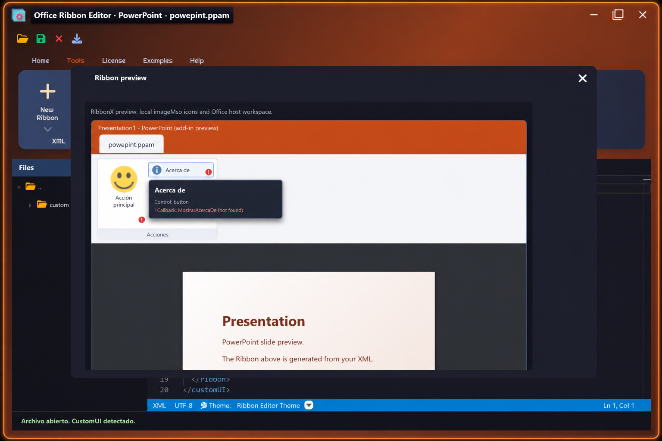Click the smiley face Acción principal icon
This screenshot has width=662, height=441.
(x=124, y=179)
